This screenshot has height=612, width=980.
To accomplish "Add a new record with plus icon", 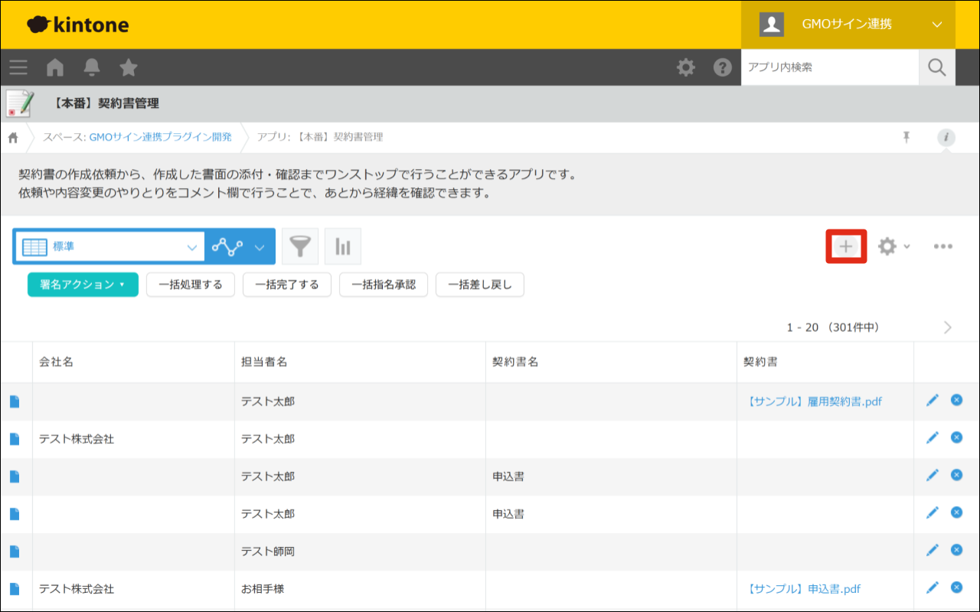I will click(846, 246).
